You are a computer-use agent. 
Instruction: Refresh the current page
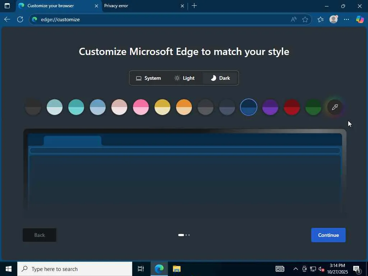click(x=20, y=19)
